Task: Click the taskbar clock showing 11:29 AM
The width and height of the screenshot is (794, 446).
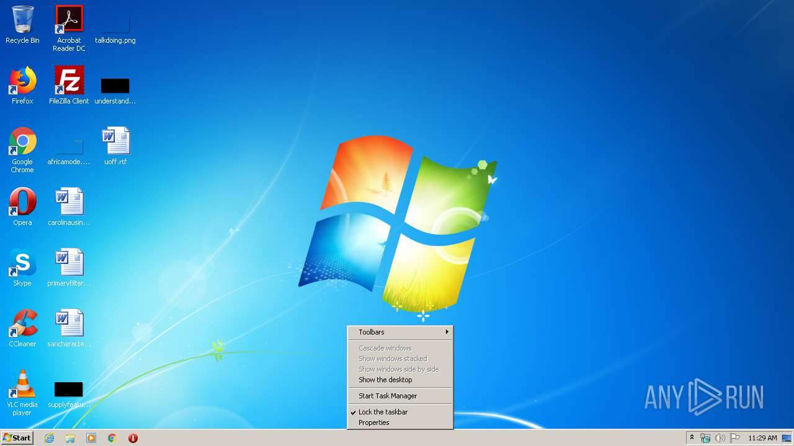Action: point(762,438)
